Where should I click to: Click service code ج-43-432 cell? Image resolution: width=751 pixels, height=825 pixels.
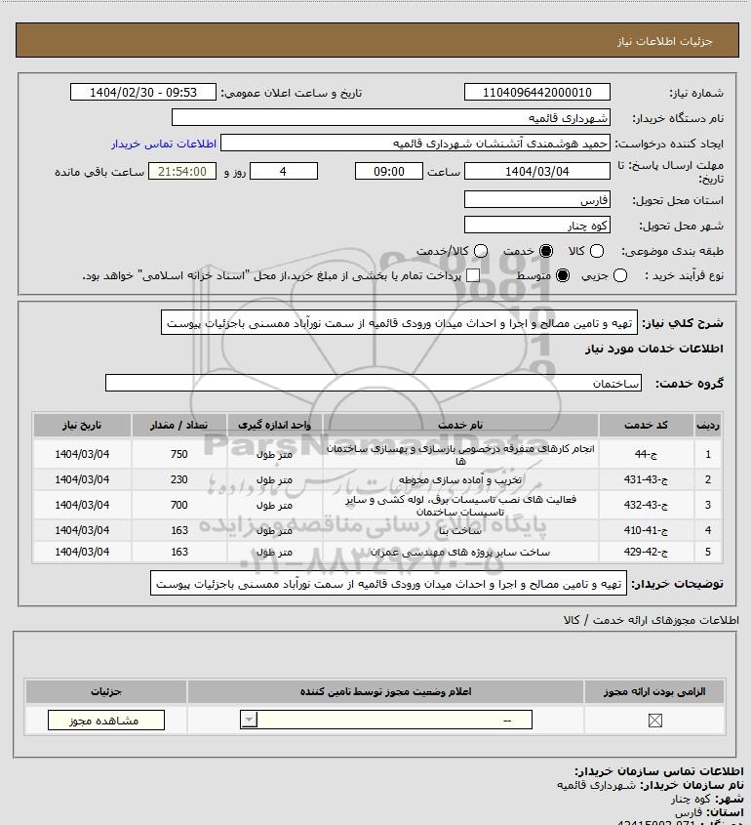(646, 505)
